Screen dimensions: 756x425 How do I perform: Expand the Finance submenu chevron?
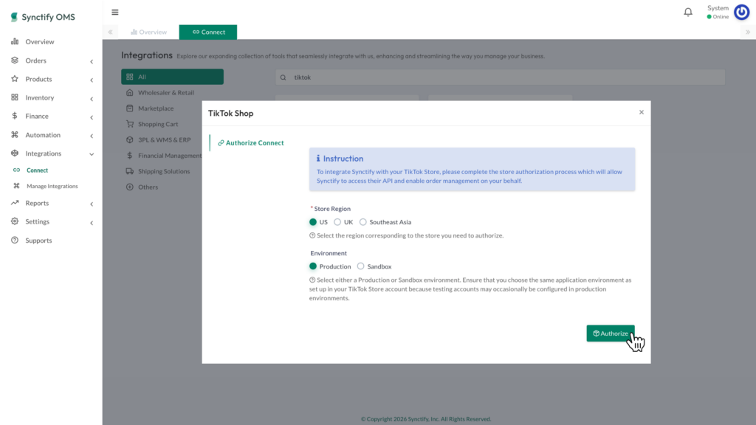[x=92, y=117]
